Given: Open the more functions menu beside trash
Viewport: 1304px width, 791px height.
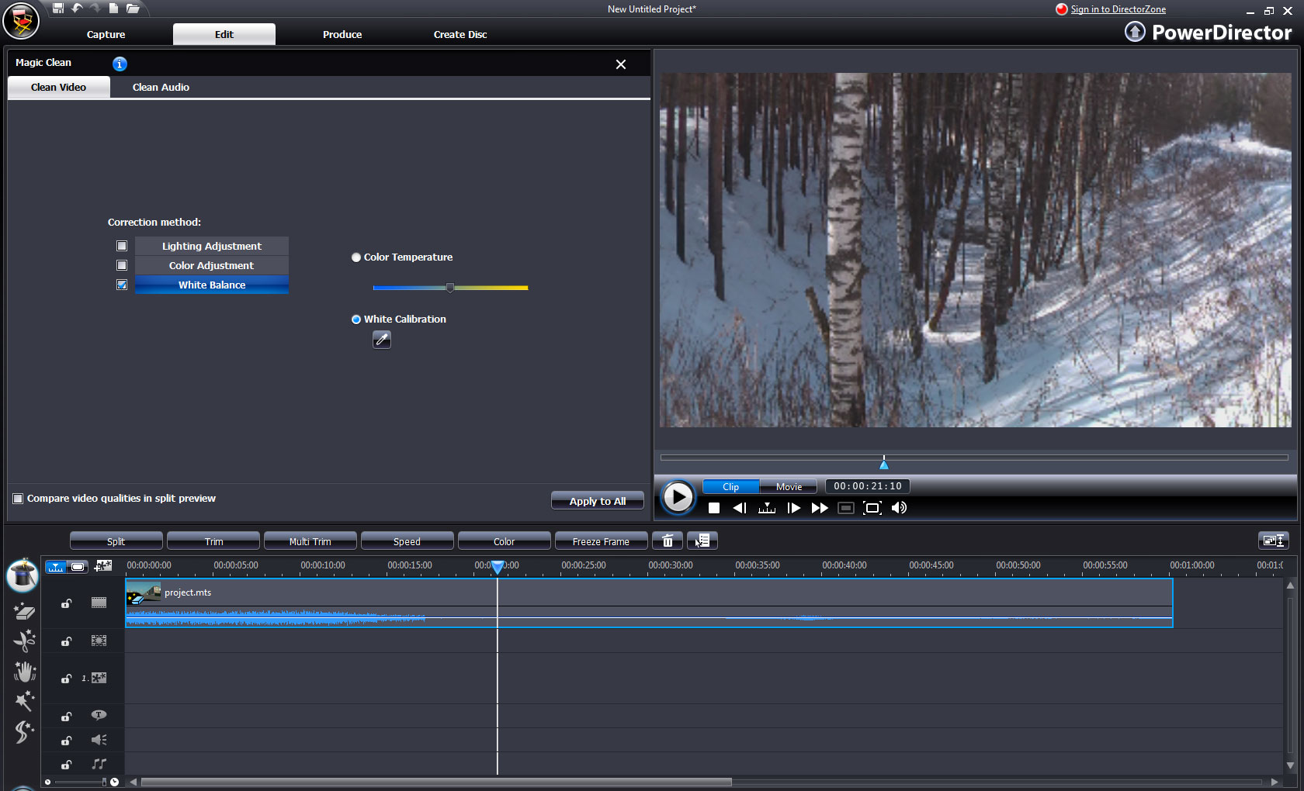Looking at the screenshot, I should tap(702, 541).
